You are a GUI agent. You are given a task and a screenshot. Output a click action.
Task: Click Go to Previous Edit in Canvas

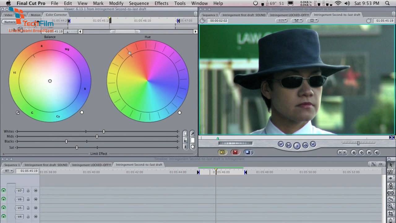281,144
